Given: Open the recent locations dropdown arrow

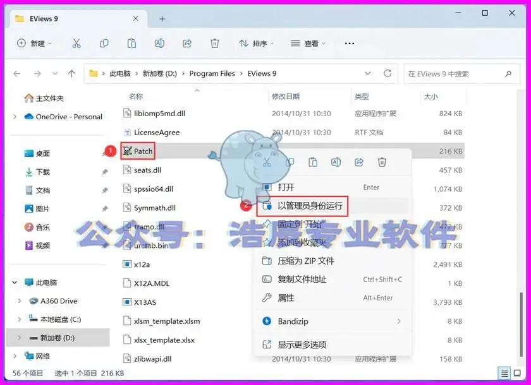Looking at the screenshot, I should tap(55, 73).
